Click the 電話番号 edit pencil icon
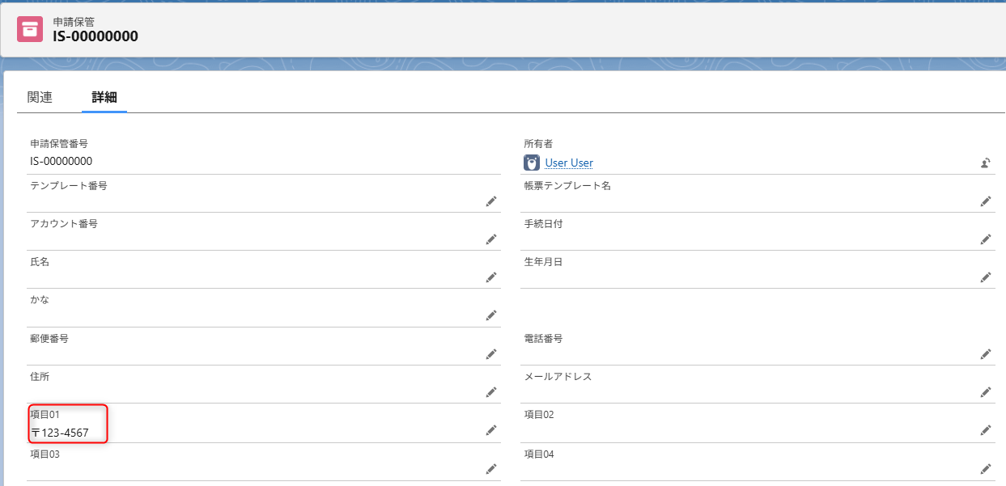The width and height of the screenshot is (1006, 486). point(985,354)
